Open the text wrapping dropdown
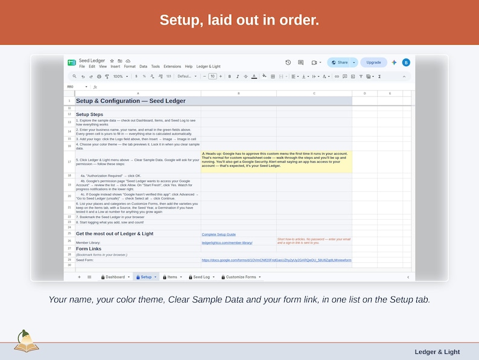 pyautogui.click(x=316, y=77)
